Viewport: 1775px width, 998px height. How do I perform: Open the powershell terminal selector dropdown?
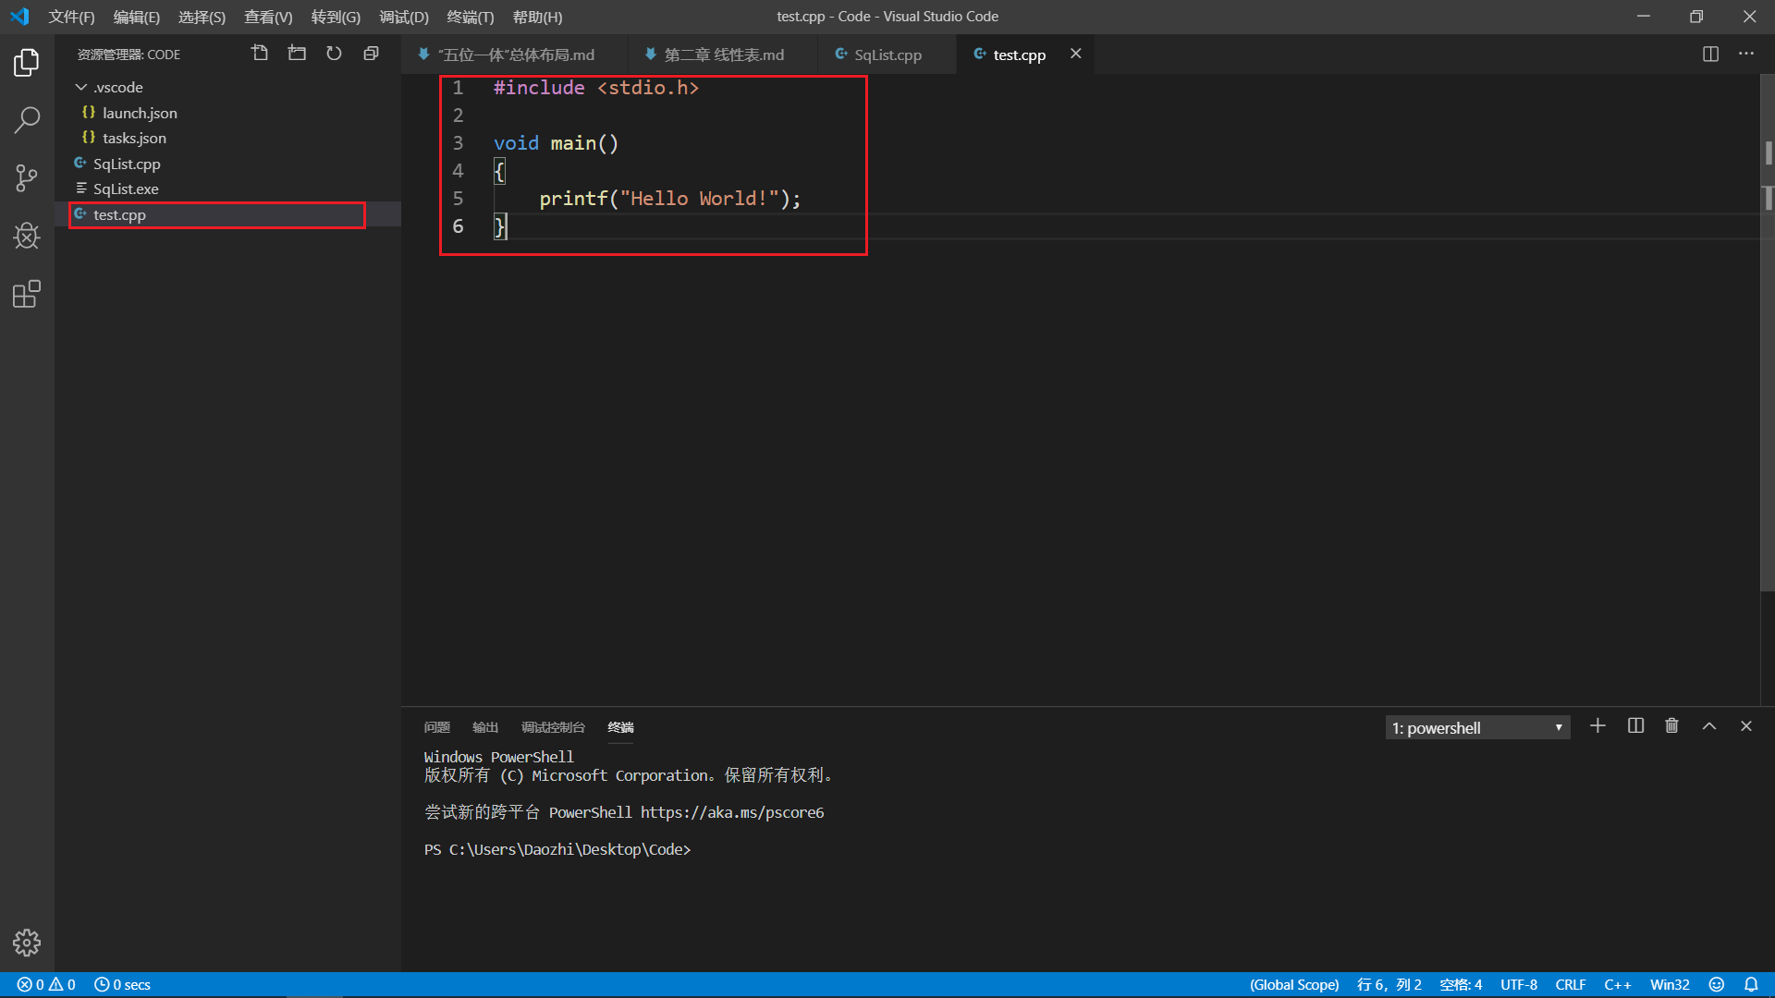[x=1477, y=728]
